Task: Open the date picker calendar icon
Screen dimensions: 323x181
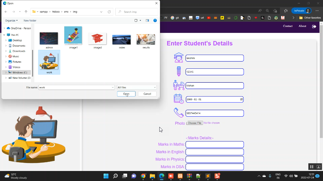Action: point(241,99)
